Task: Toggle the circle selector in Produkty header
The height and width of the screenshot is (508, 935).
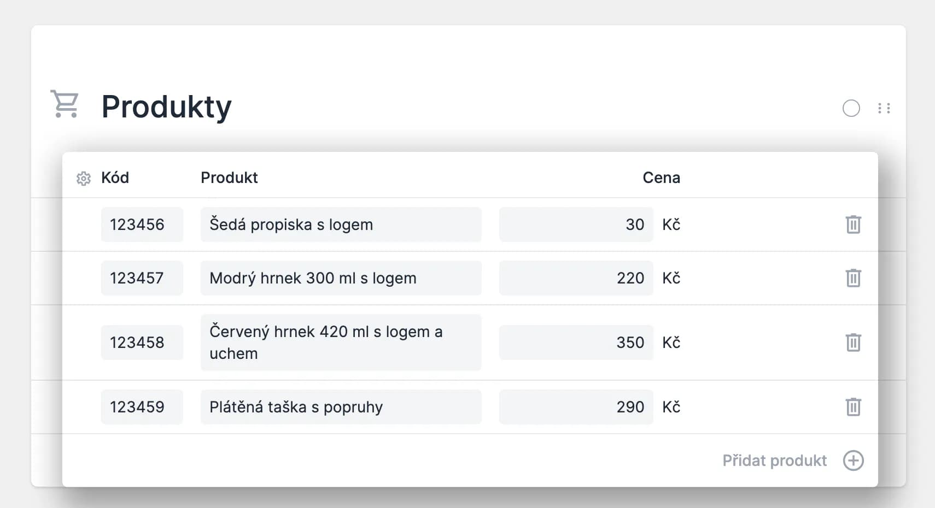Action: (851, 108)
